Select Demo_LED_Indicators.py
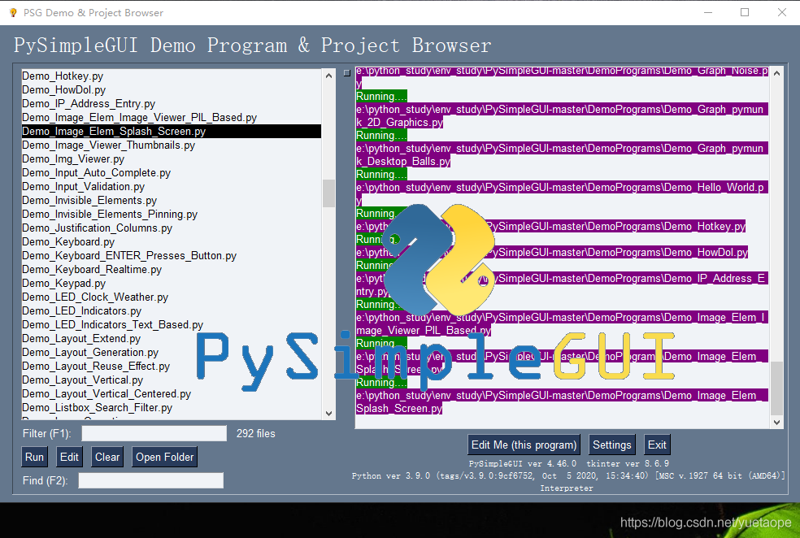Screen dimensions: 800x538 (x=172, y=310)
